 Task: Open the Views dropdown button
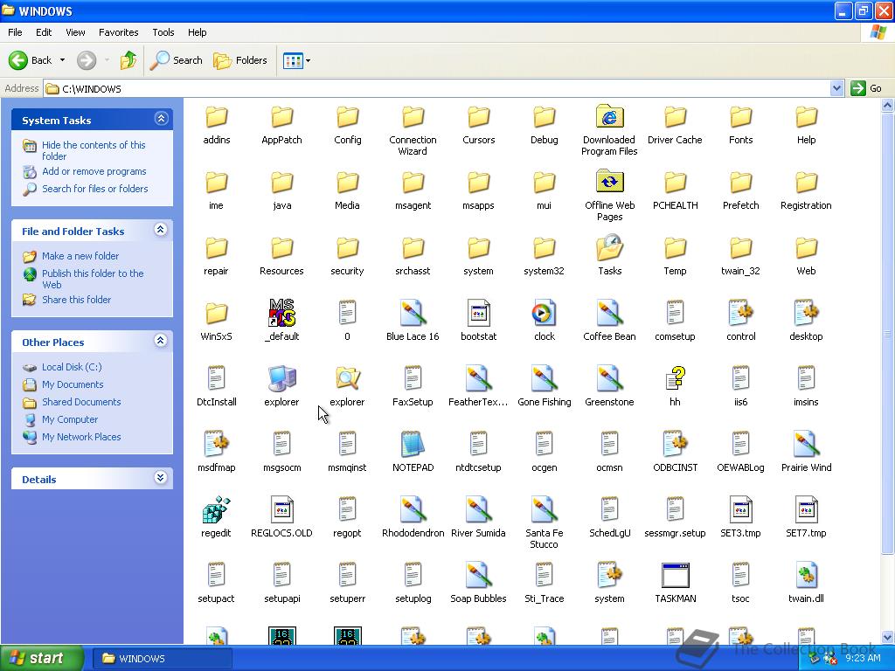[297, 60]
